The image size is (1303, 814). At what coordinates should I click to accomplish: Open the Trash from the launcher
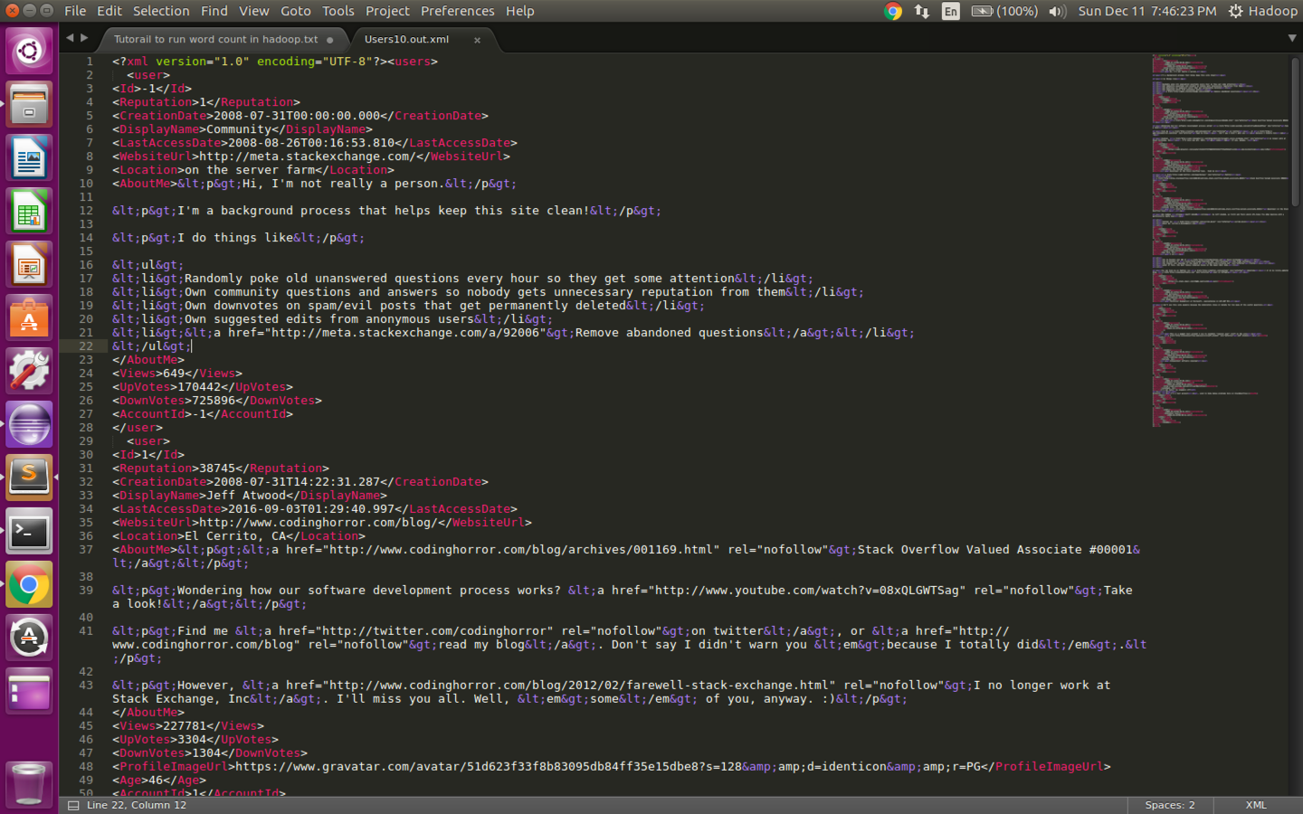30,783
